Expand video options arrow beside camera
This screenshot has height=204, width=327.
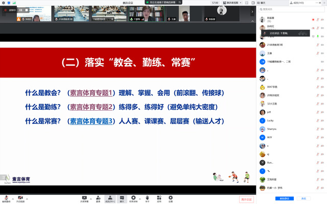pyautogui.click(x=27, y=198)
